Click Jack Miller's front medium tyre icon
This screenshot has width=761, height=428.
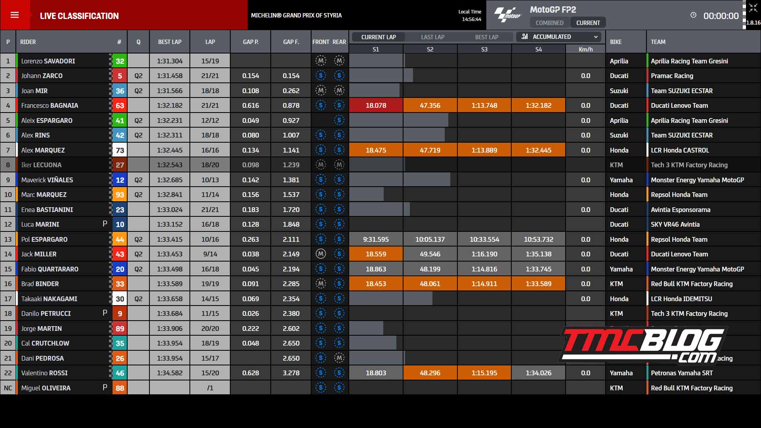pyautogui.click(x=321, y=254)
